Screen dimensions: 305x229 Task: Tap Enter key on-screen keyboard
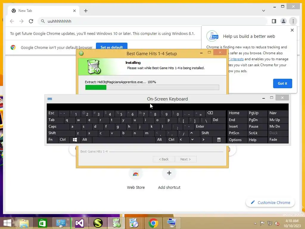tap(210, 126)
